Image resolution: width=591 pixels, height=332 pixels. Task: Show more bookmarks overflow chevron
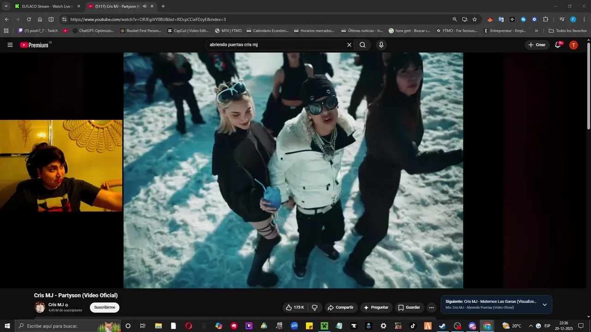536,31
